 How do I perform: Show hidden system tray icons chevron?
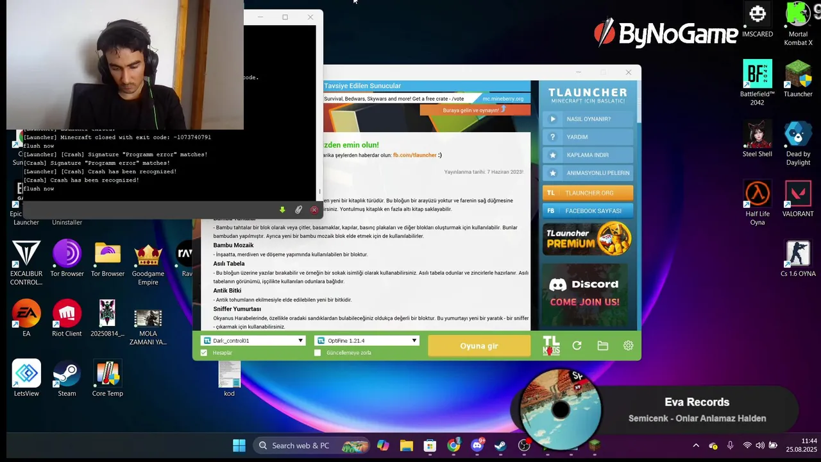696,445
